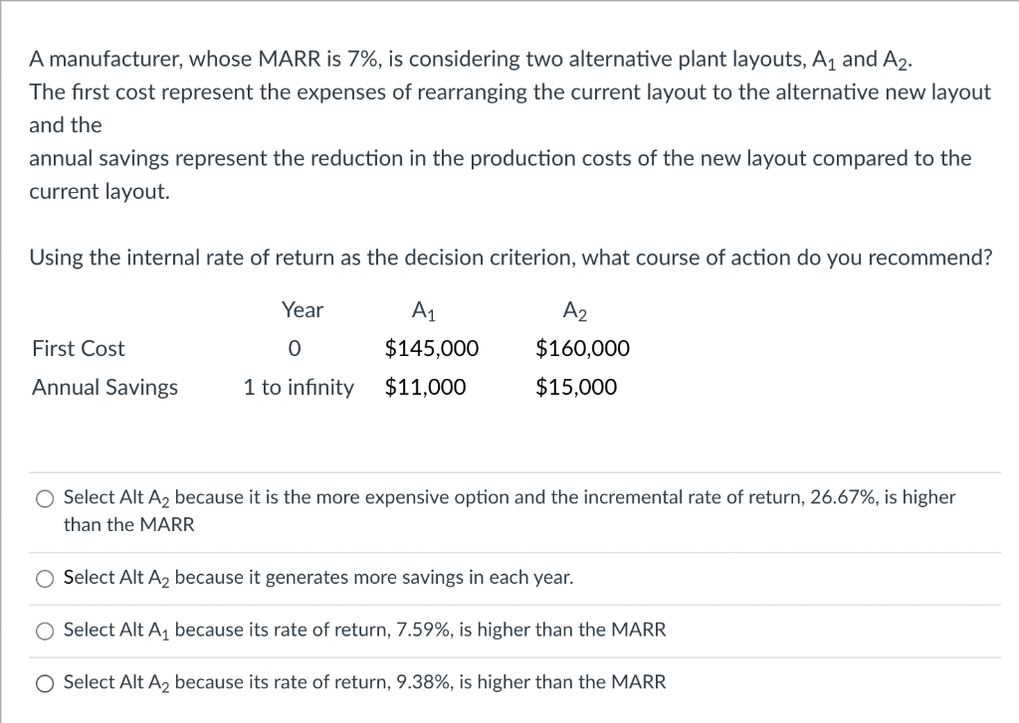
Task: Click the '1 to infinity' year cell
Action: pos(299,388)
